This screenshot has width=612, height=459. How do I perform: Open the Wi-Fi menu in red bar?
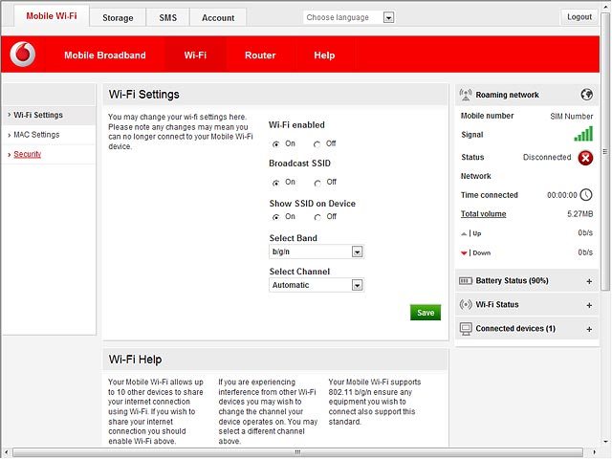195,55
